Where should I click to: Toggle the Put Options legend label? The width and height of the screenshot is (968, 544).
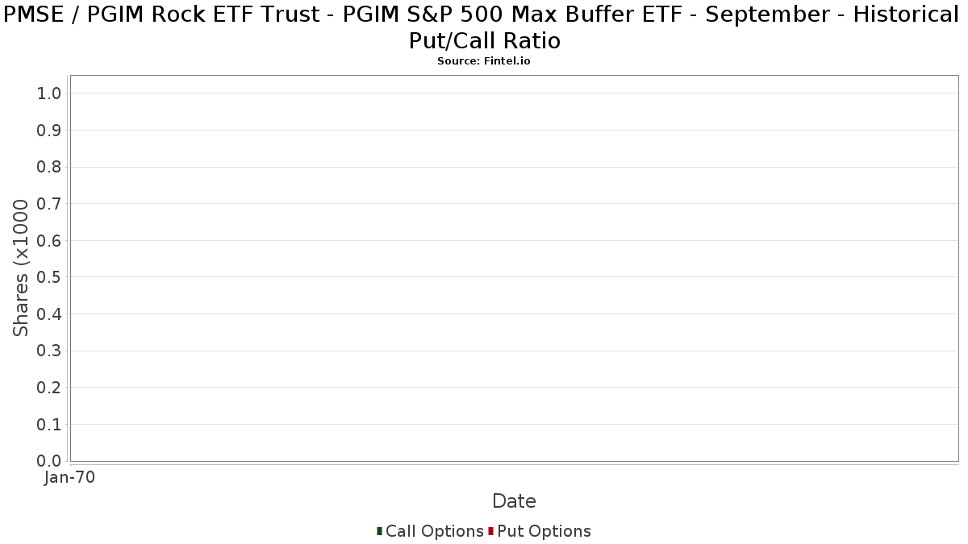coord(544,531)
